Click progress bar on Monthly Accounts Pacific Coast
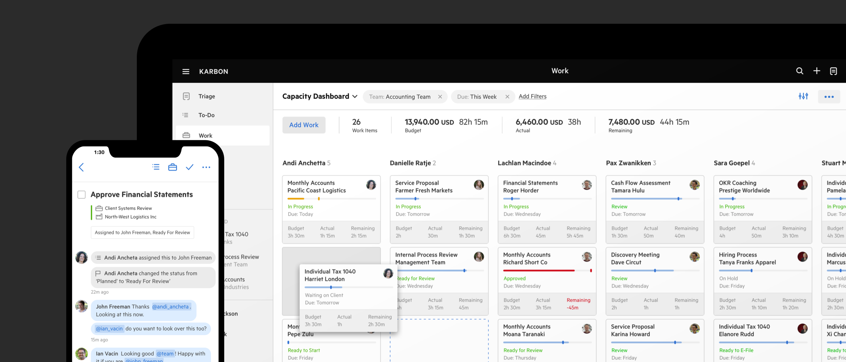This screenshot has height=362, width=846. tap(332, 199)
